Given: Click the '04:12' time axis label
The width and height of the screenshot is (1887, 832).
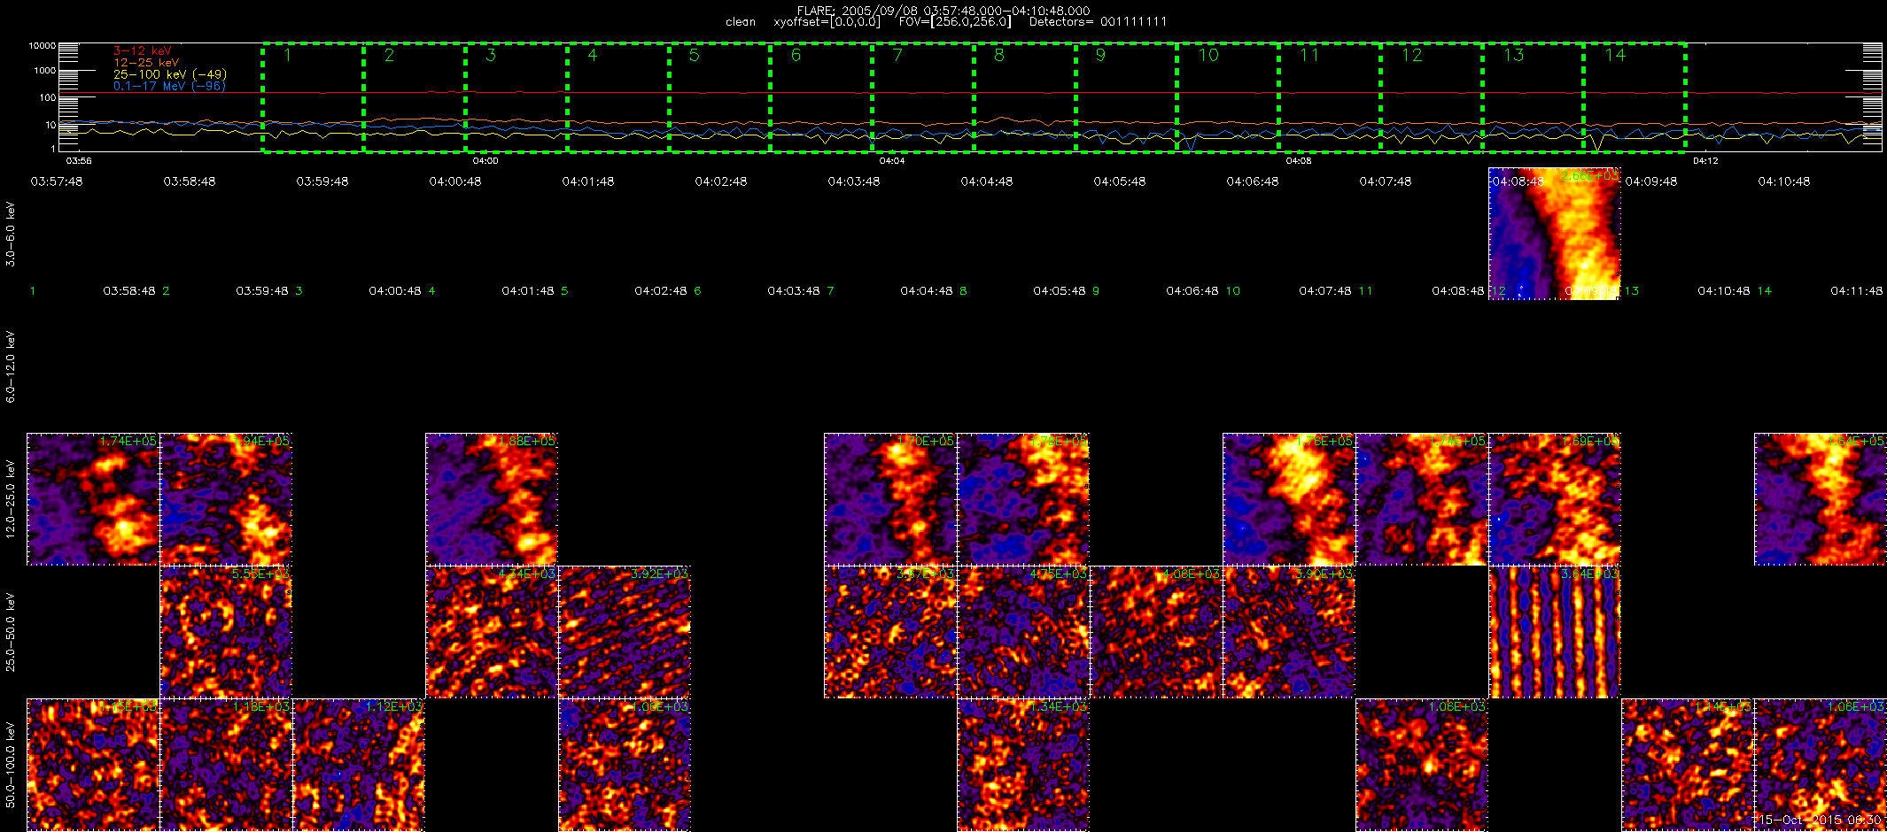Looking at the screenshot, I should point(1705,161).
